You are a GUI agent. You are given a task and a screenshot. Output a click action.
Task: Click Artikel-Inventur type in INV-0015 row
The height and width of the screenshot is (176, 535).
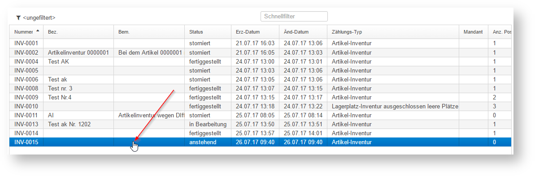393,142
